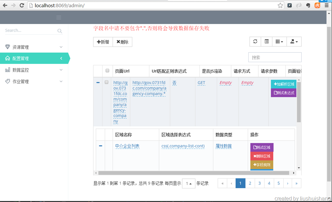Click the 新增 button
This screenshot has width=332, height=202.
(x=103, y=42)
